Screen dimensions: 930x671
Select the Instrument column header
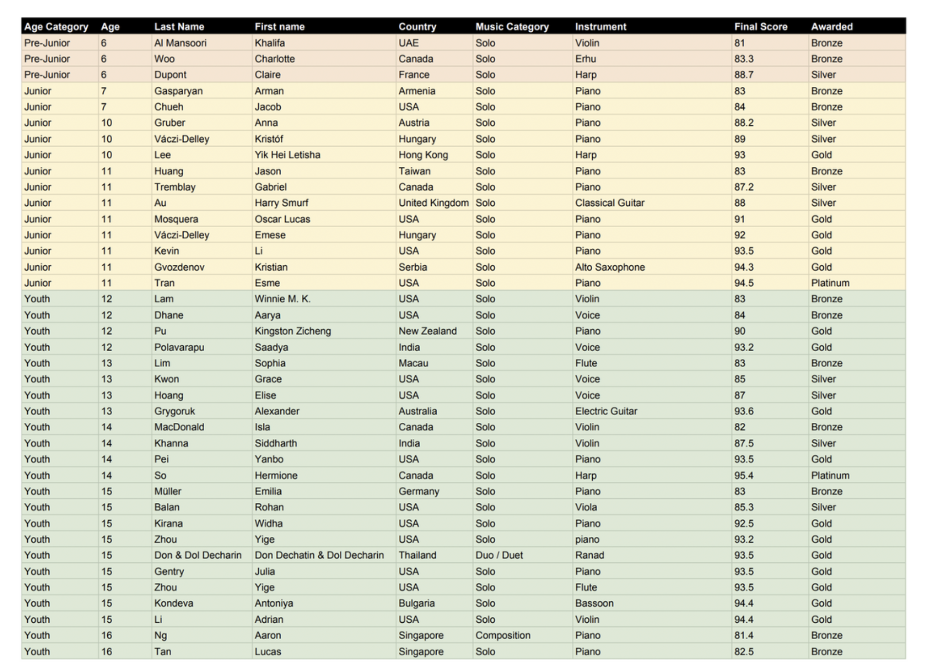tap(600, 27)
